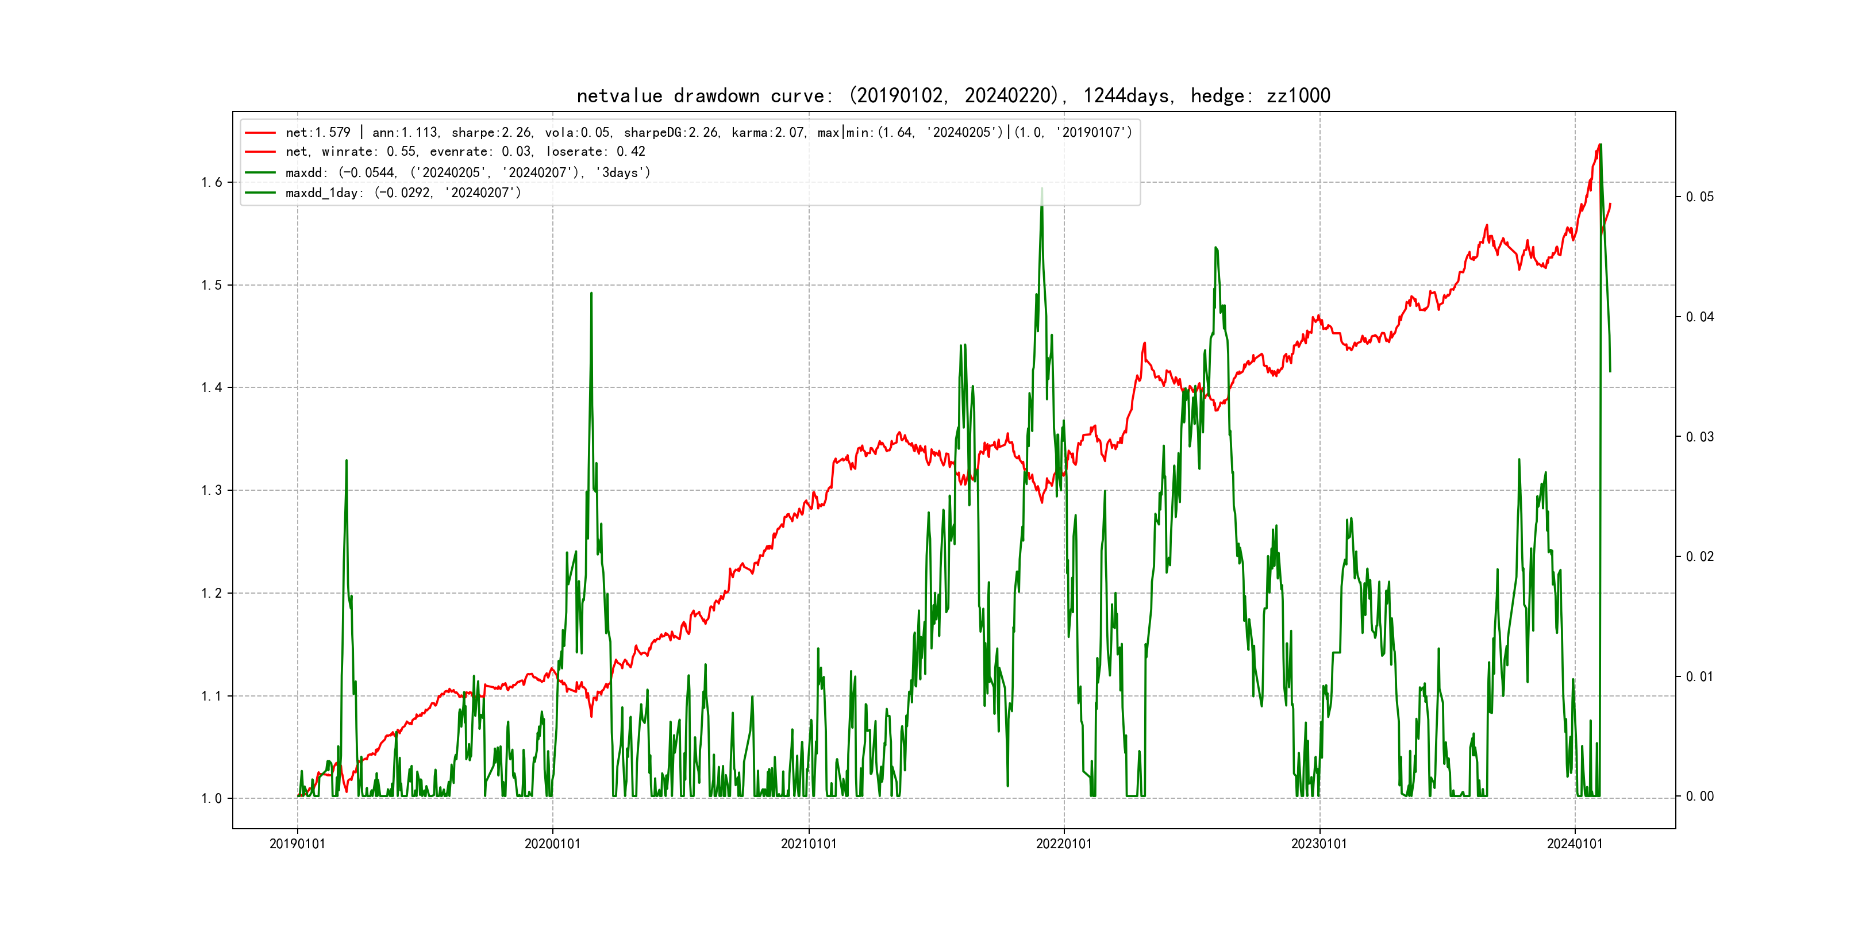The image size is (1862, 931).
Task: Click the 1.0 left y-axis tick label
Action: pyautogui.click(x=212, y=798)
